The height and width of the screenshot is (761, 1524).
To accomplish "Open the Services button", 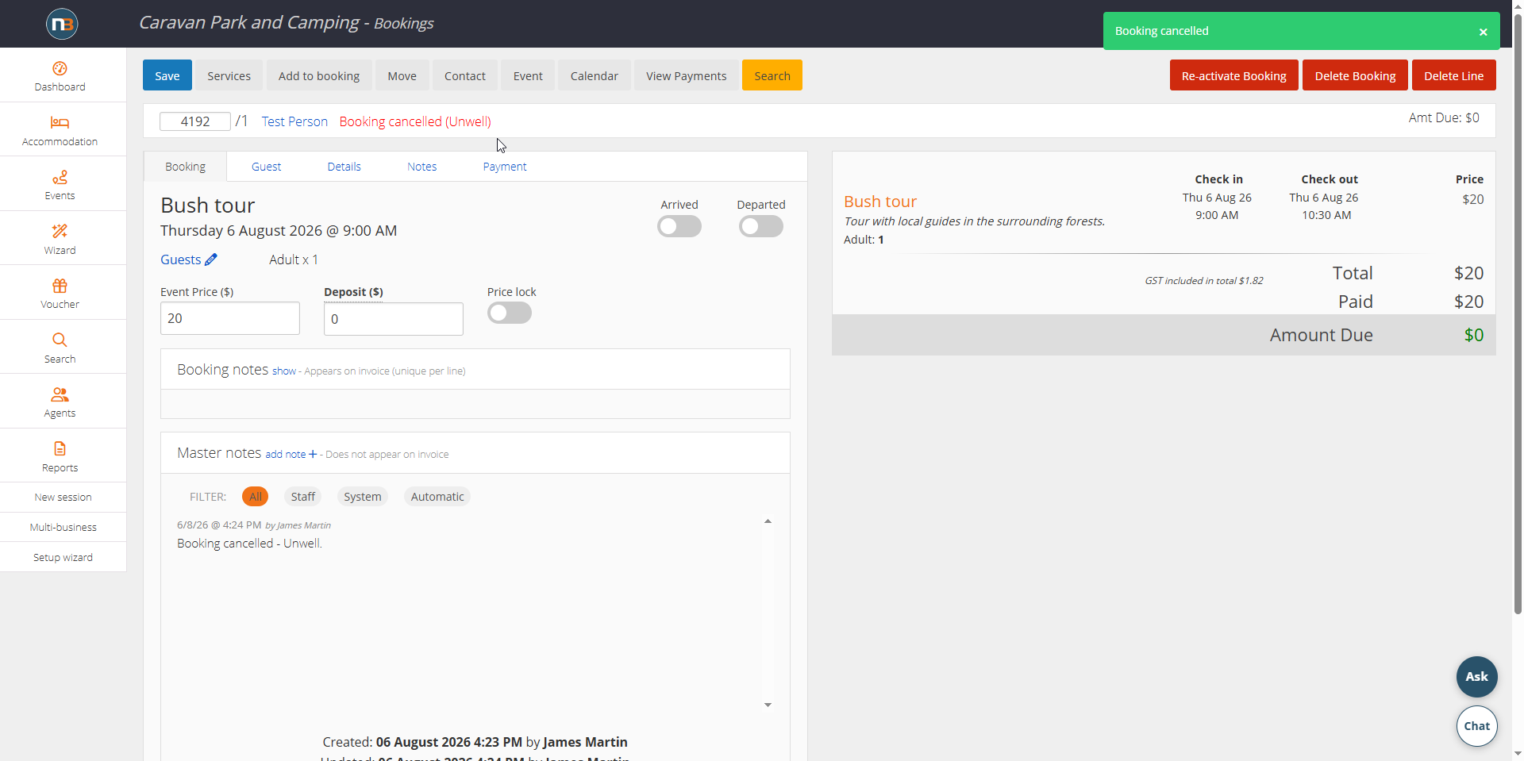I will coord(229,75).
